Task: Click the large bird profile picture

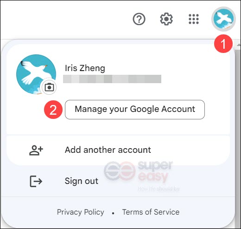Action: pos(36,74)
